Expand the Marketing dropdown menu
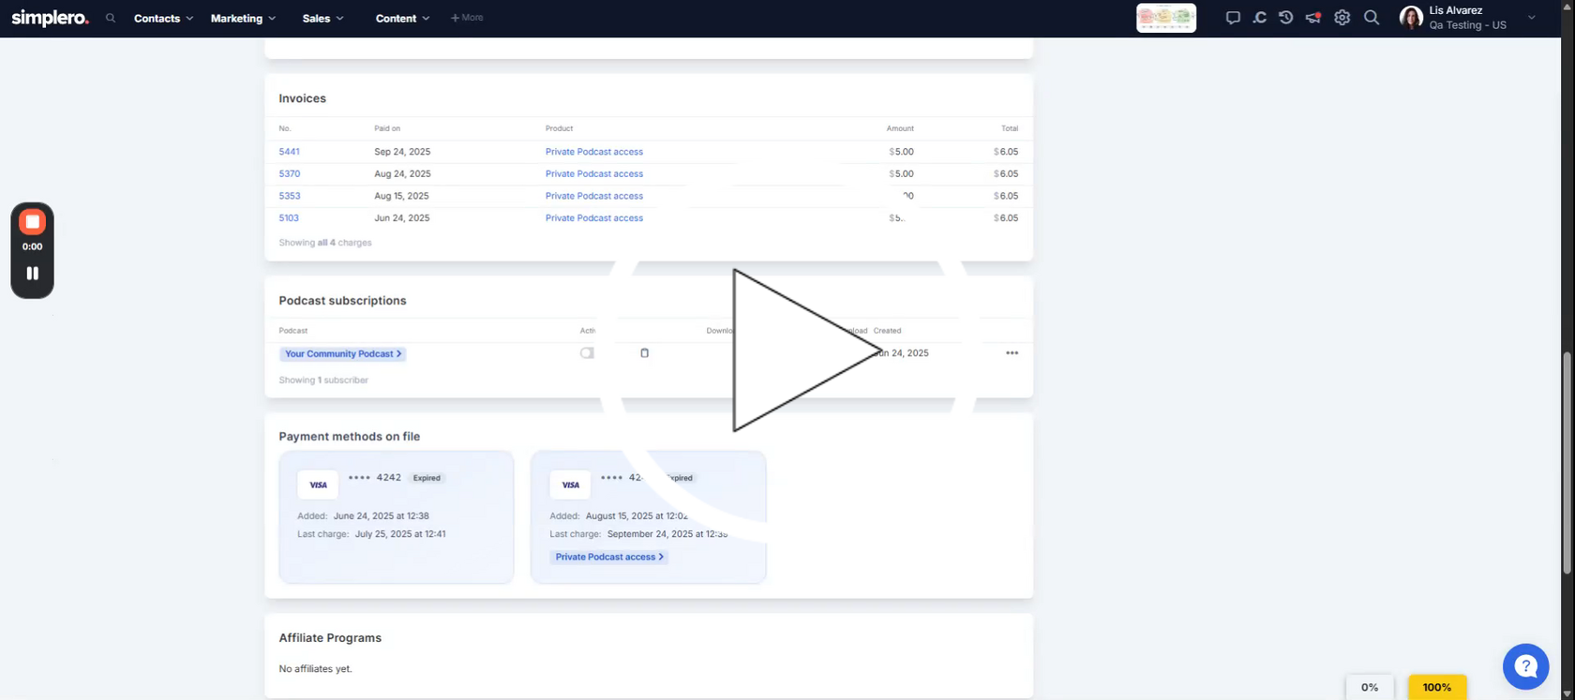This screenshot has height=700, width=1575. (243, 18)
